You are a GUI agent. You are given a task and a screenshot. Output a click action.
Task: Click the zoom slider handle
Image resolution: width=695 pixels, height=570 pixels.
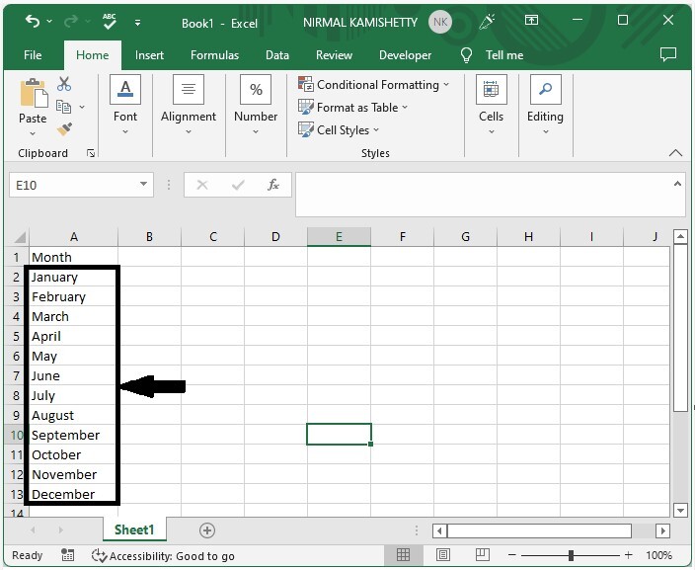point(571,555)
